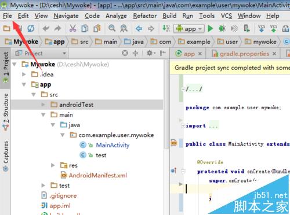
Task: Expand the androidTest folder node
Action: point(43,105)
